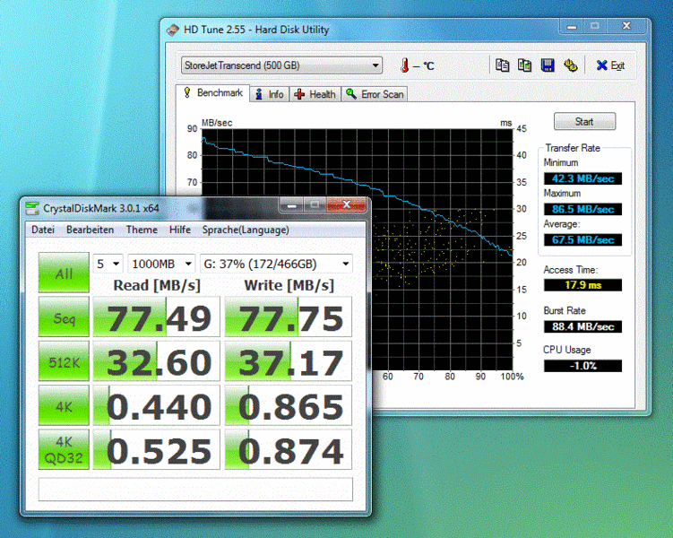
Task: Start the HD Tune benchmark
Action: pos(584,122)
